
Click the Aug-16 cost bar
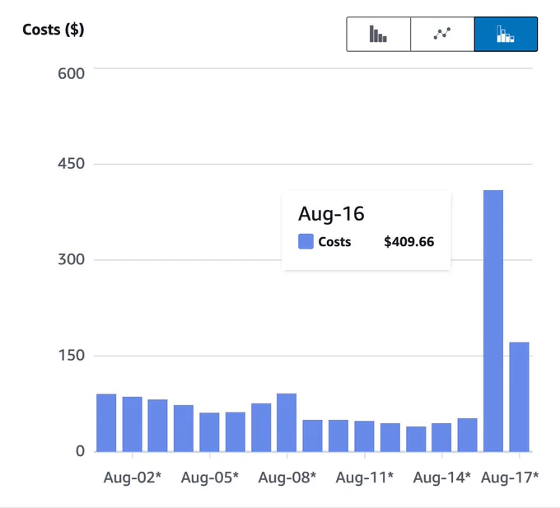pyautogui.click(x=493, y=321)
